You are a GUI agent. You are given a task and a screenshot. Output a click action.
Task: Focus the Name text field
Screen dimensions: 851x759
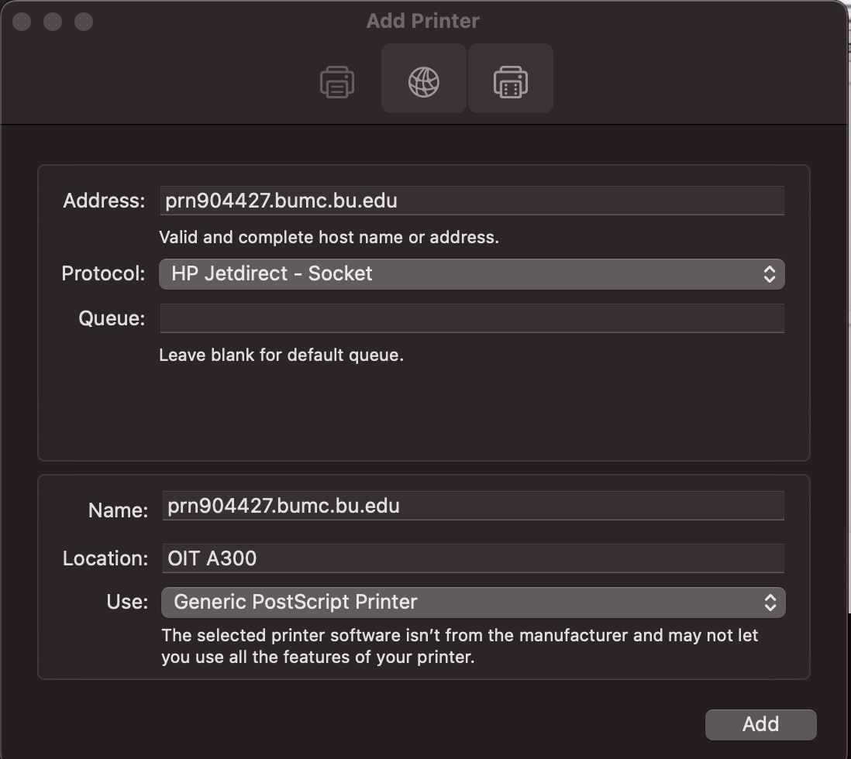tap(474, 506)
